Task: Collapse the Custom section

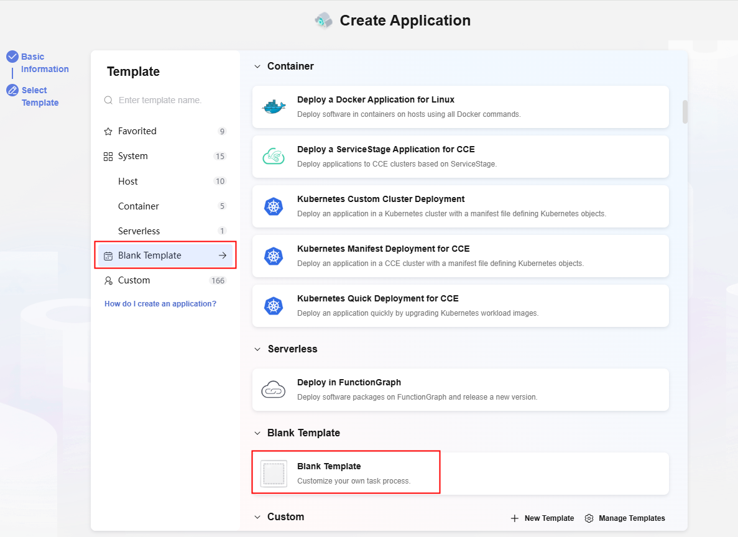Action: [257, 516]
